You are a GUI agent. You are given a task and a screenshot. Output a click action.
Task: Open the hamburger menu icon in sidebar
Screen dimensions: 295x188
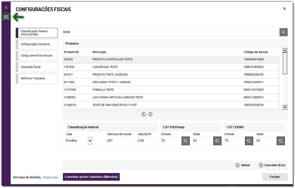(x=6, y=17)
